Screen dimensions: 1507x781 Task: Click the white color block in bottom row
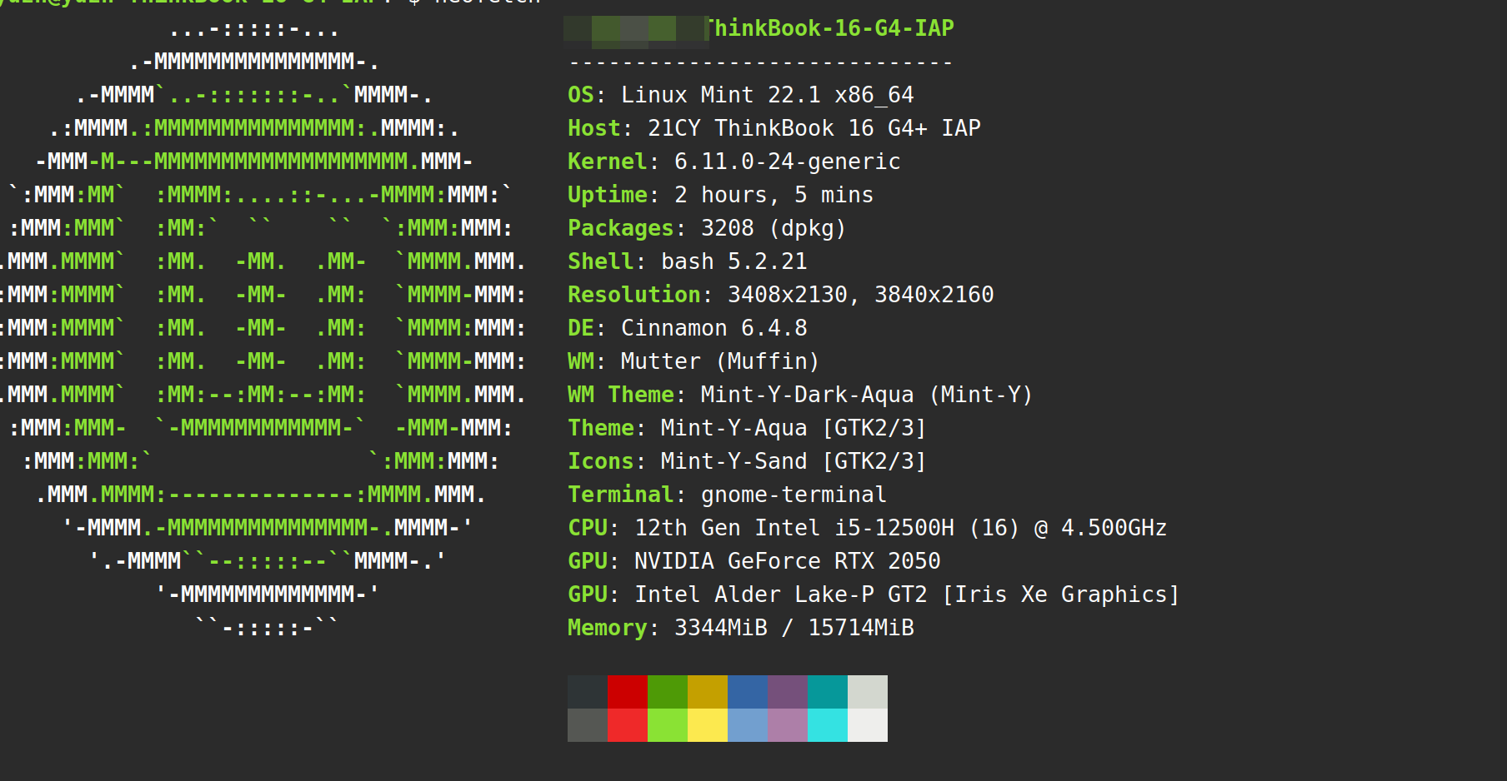point(868,725)
